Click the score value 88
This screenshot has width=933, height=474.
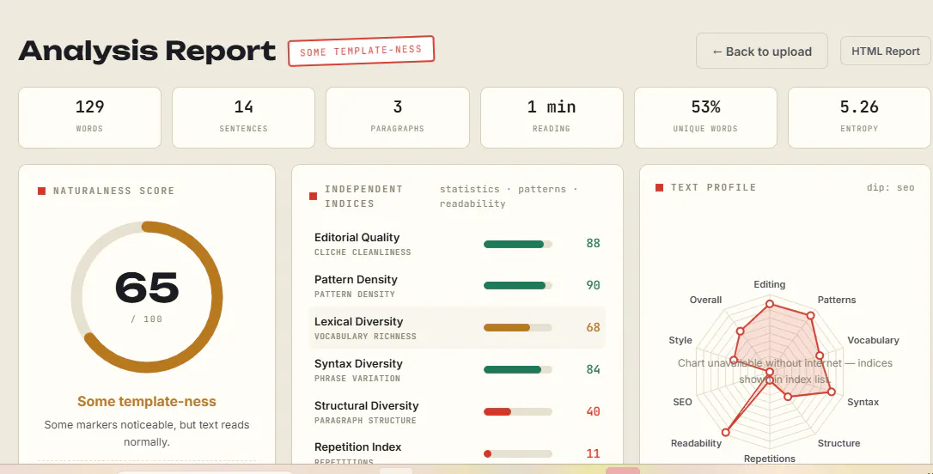tap(593, 243)
